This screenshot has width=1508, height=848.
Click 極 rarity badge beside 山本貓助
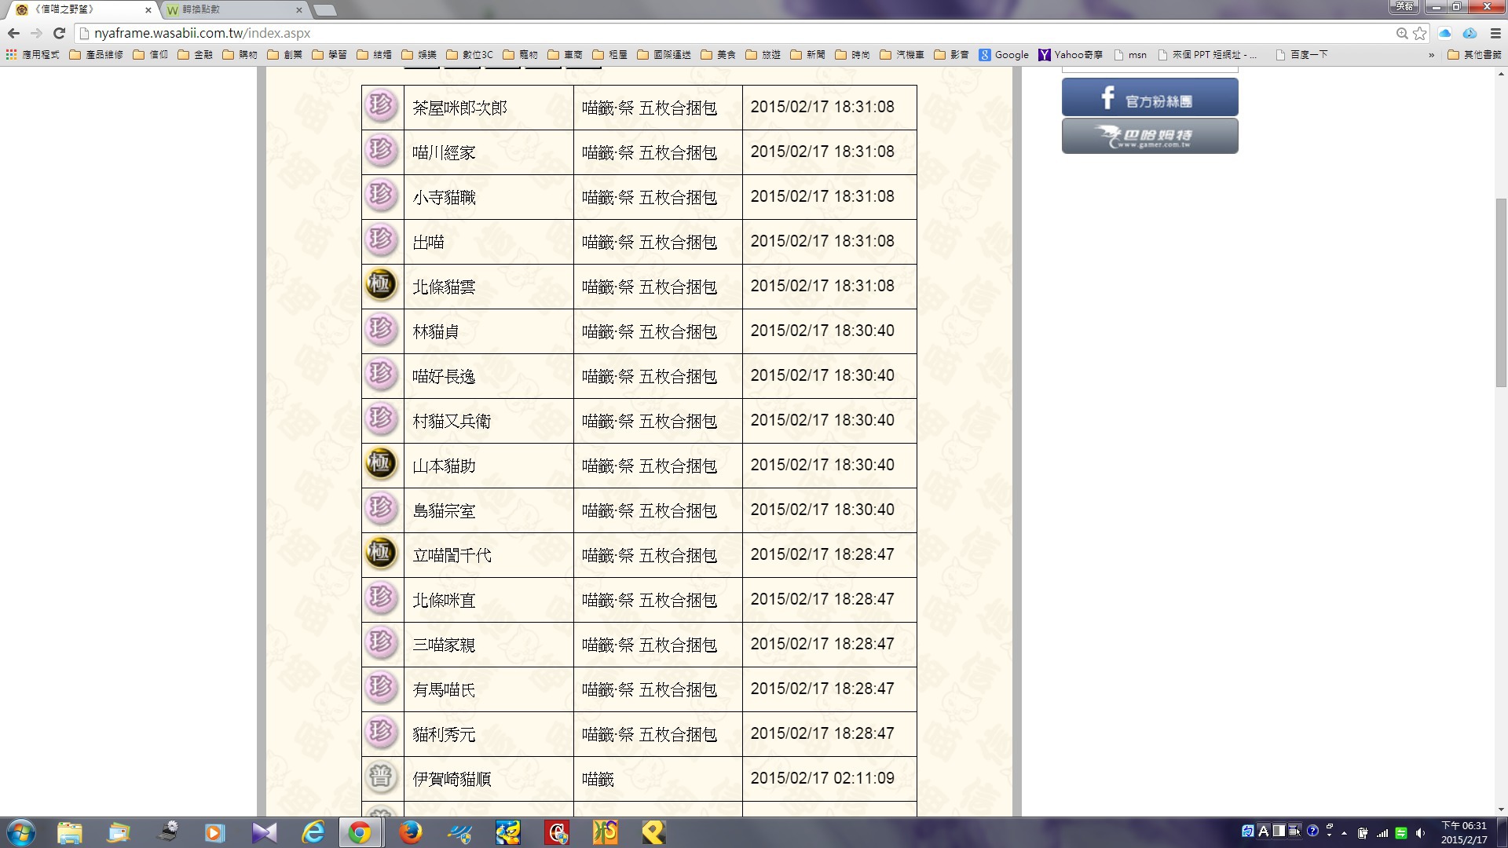point(381,463)
